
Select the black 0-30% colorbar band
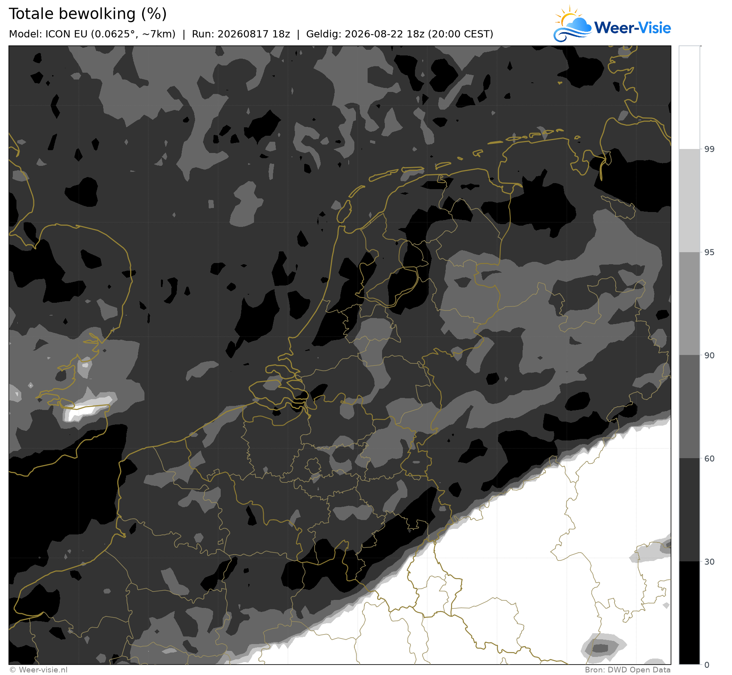click(689, 613)
